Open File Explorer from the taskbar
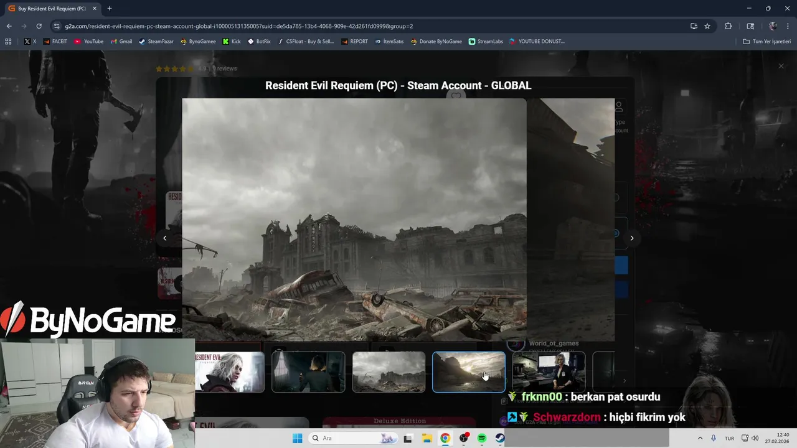Screen dimensions: 797x448 (x=427, y=438)
